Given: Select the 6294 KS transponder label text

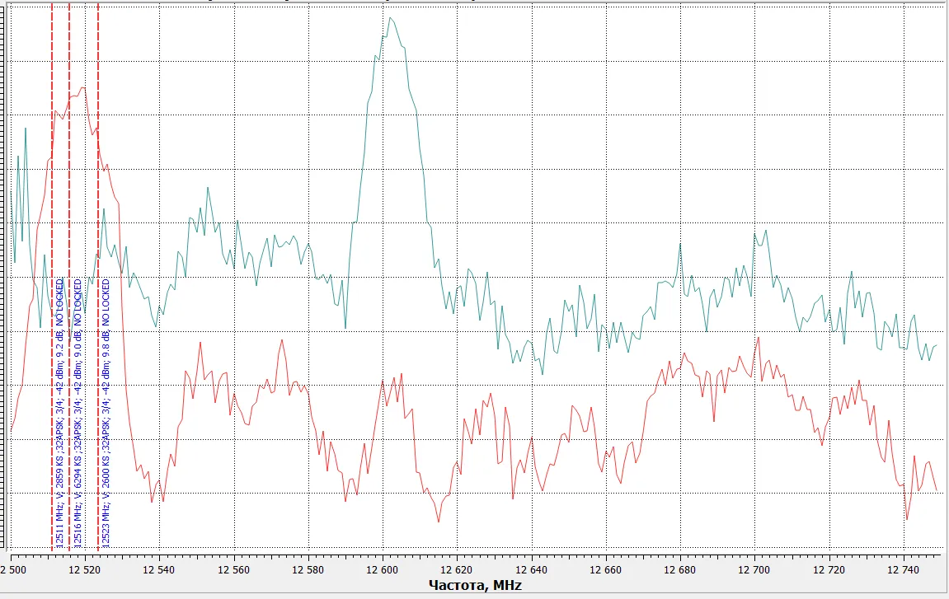Looking at the screenshot, I should click(x=78, y=412).
